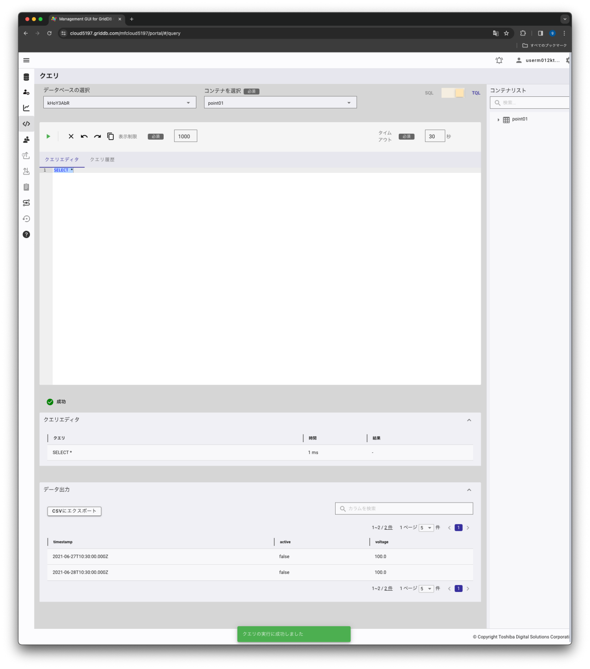The height and width of the screenshot is (669, 590).
Task: Dismiss the クエリの実行に成功しました toast
Action: pos(294,634)
